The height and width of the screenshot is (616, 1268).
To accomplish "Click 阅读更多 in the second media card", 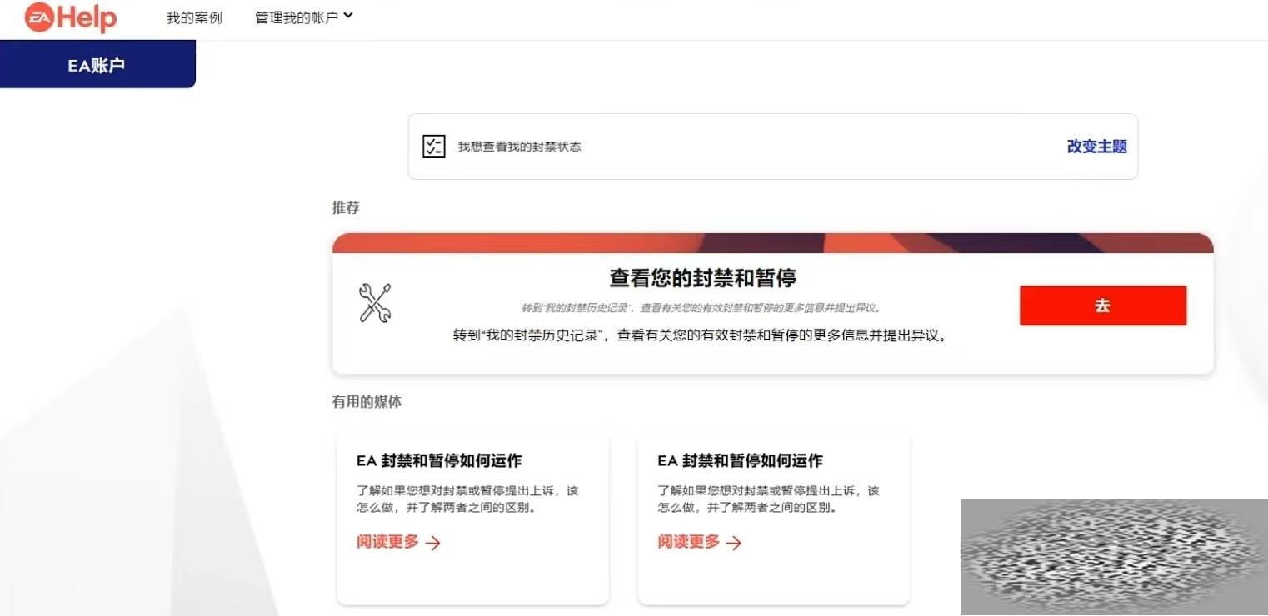I will (688, 542).
